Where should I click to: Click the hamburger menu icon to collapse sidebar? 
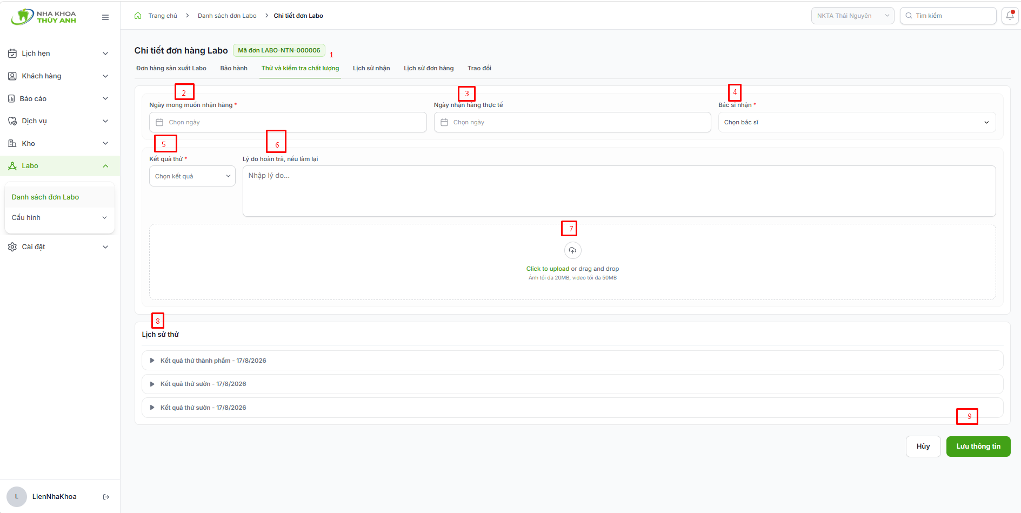click(x=105, y=17)
